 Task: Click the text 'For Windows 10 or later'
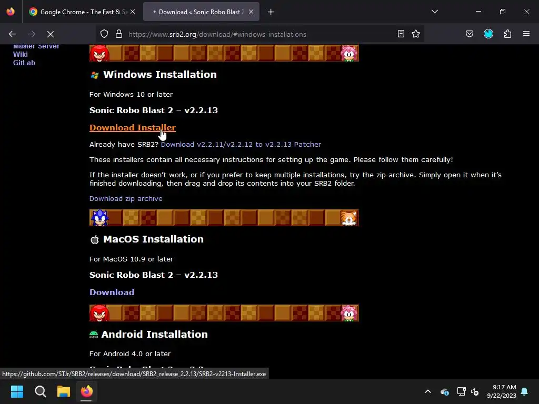coord(131,95)
